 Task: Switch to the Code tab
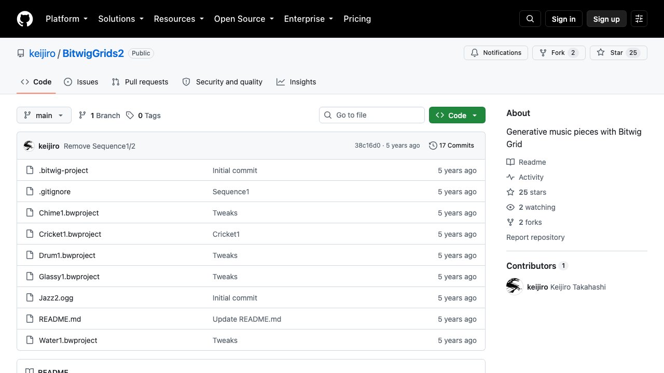pyautogui.click(x=36, y=82)
